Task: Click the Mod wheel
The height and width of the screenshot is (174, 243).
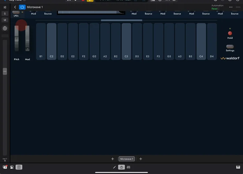Action: tap(28, 38)
